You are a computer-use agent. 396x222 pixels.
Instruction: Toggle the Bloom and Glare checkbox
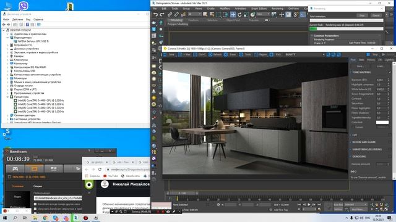coord(390,142)
